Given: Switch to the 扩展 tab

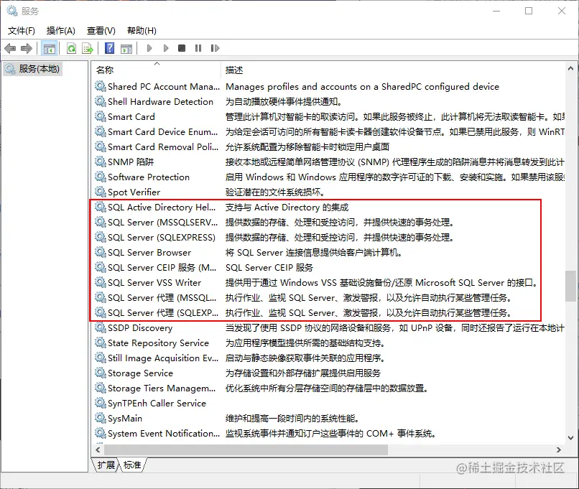Looking at the screenshot, I should pos(106,465).
